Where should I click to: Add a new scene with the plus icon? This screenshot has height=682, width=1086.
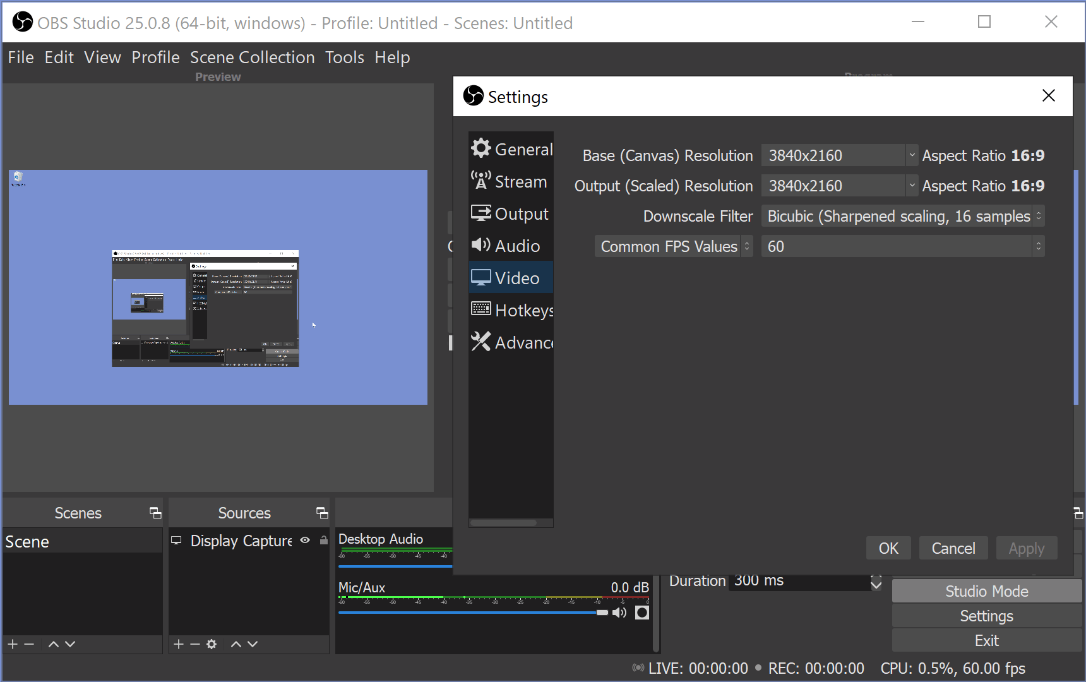tap(13, 644)
